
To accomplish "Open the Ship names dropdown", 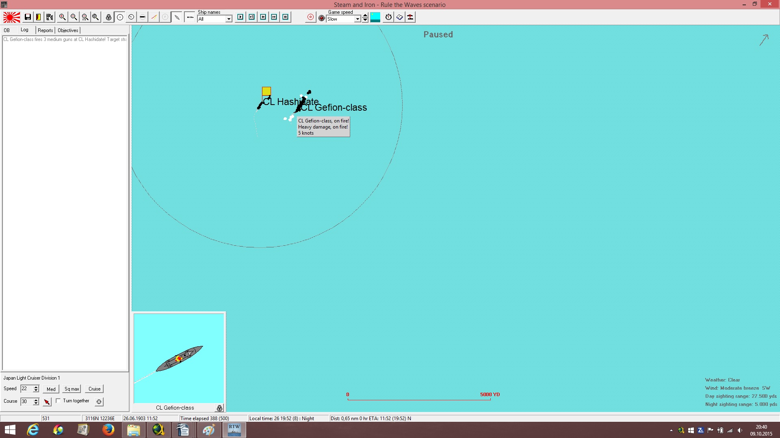I will point(229,19).
